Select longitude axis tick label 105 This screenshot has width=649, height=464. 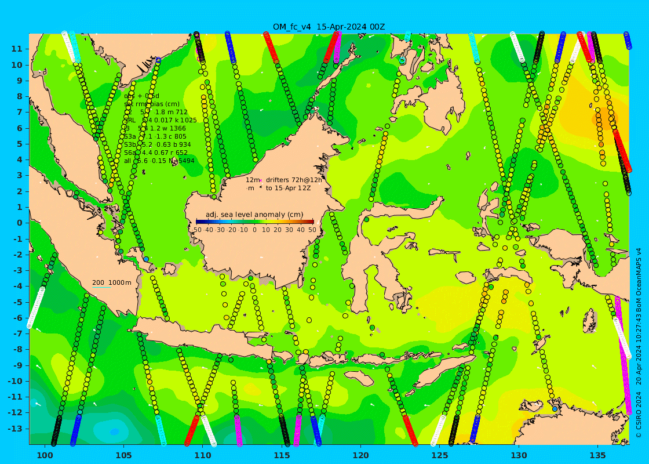[x=124, y=456]
